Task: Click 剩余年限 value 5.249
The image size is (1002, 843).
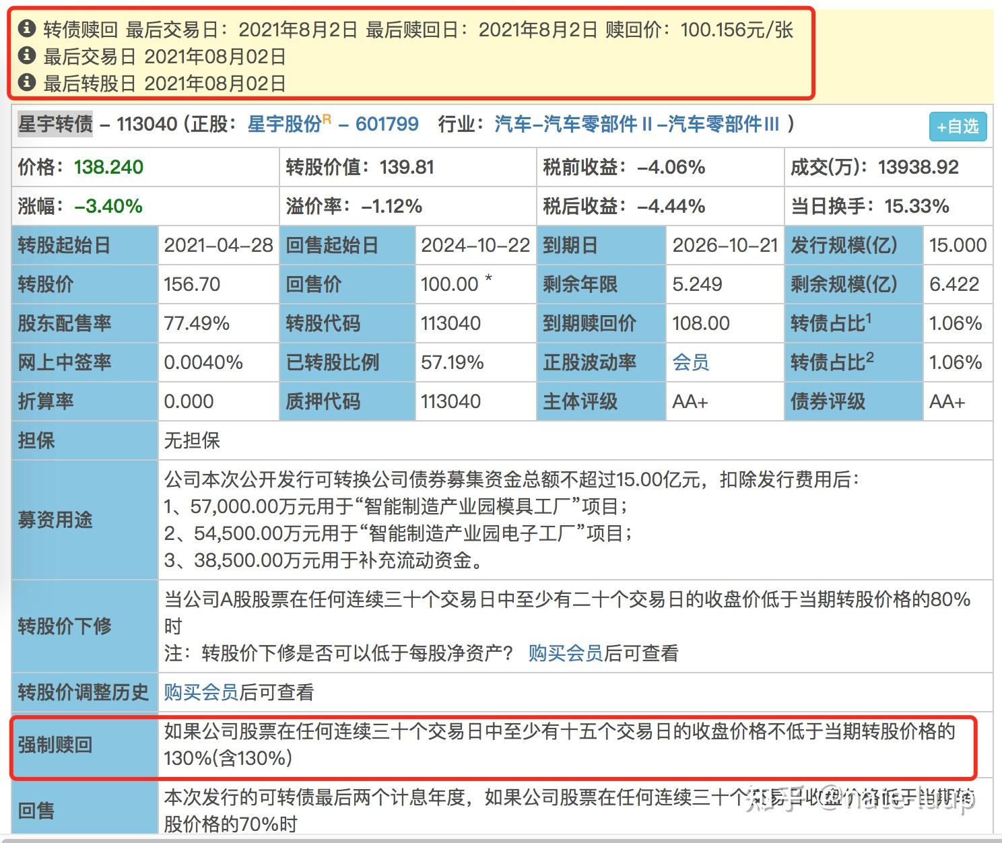Action: pos(697,284)
